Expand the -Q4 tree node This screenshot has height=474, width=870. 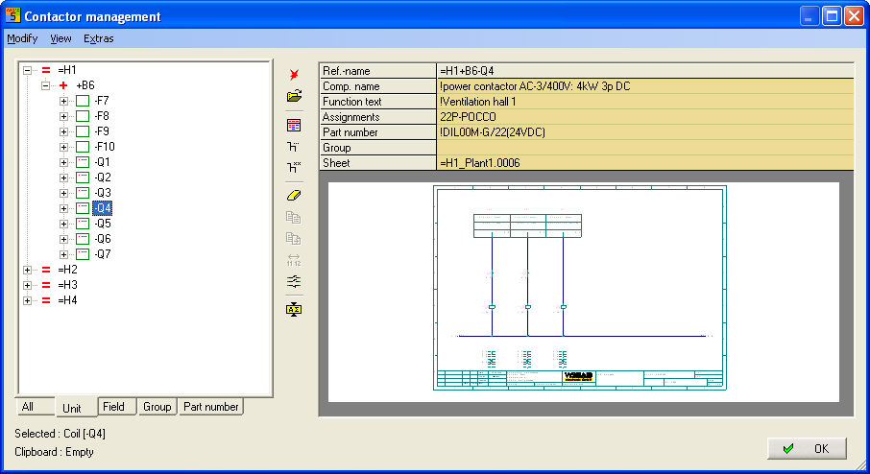[x=63, y=208]
